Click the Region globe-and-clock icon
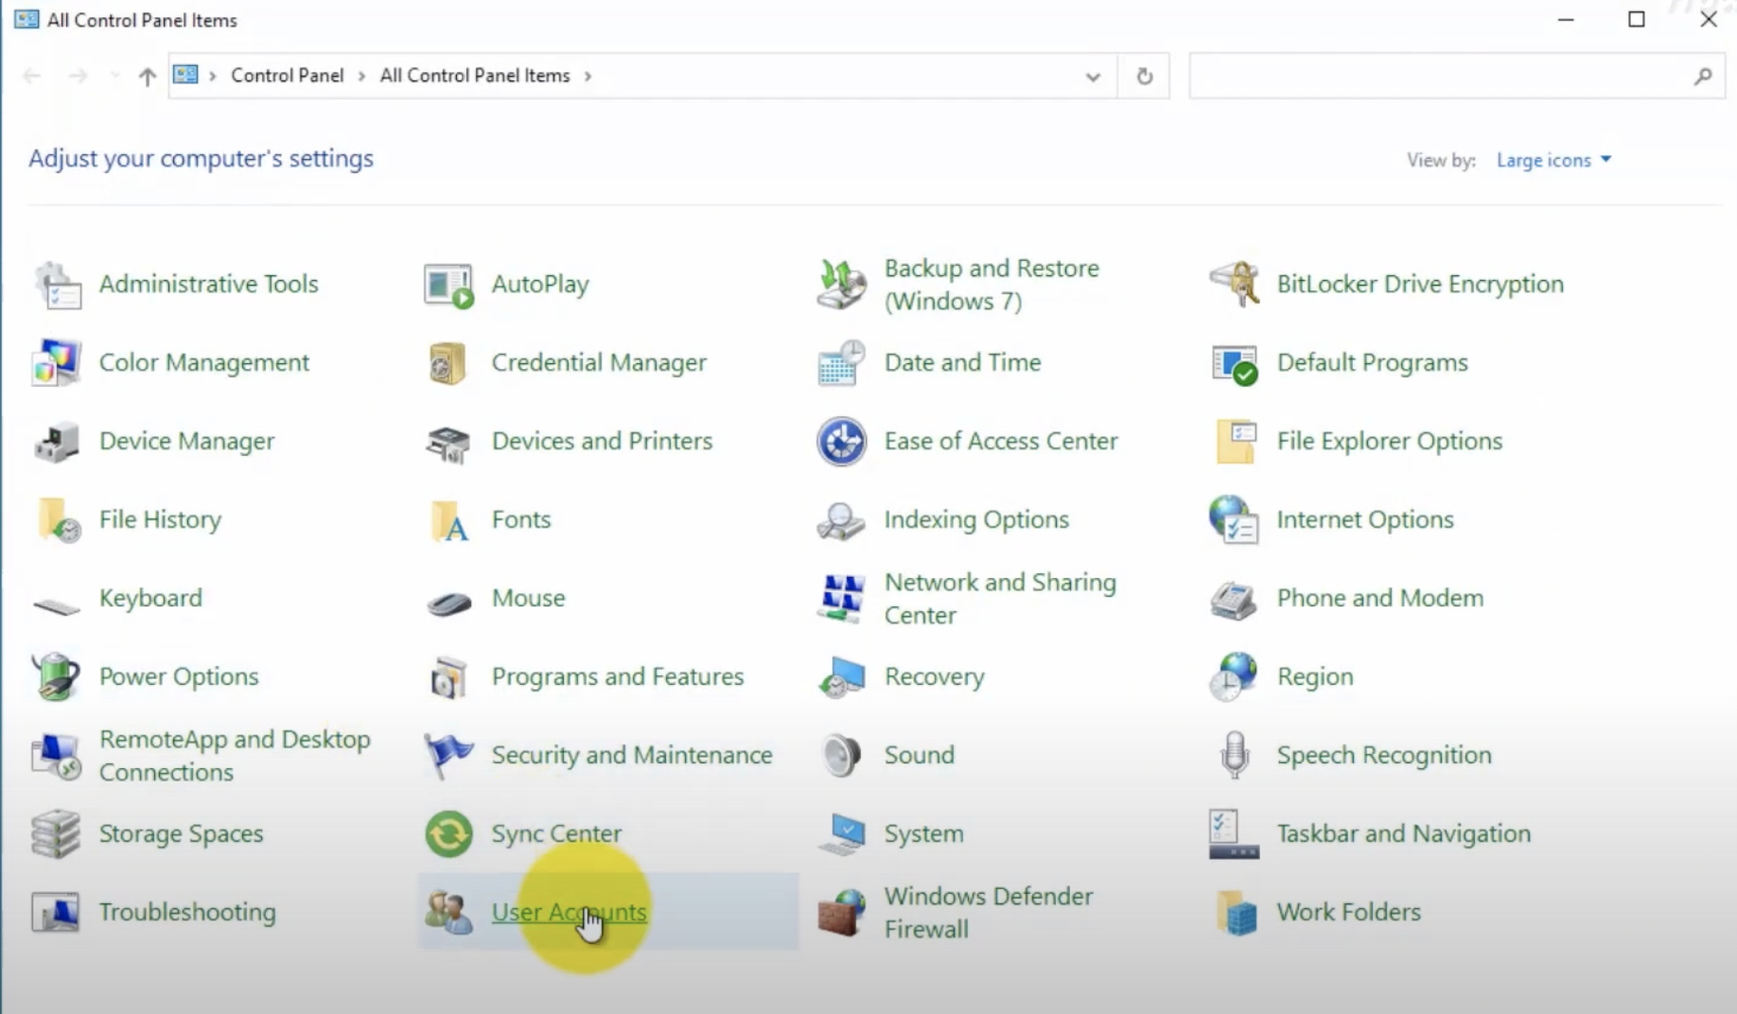Screen dimensions: 1737x1014 coord(1234,677)
